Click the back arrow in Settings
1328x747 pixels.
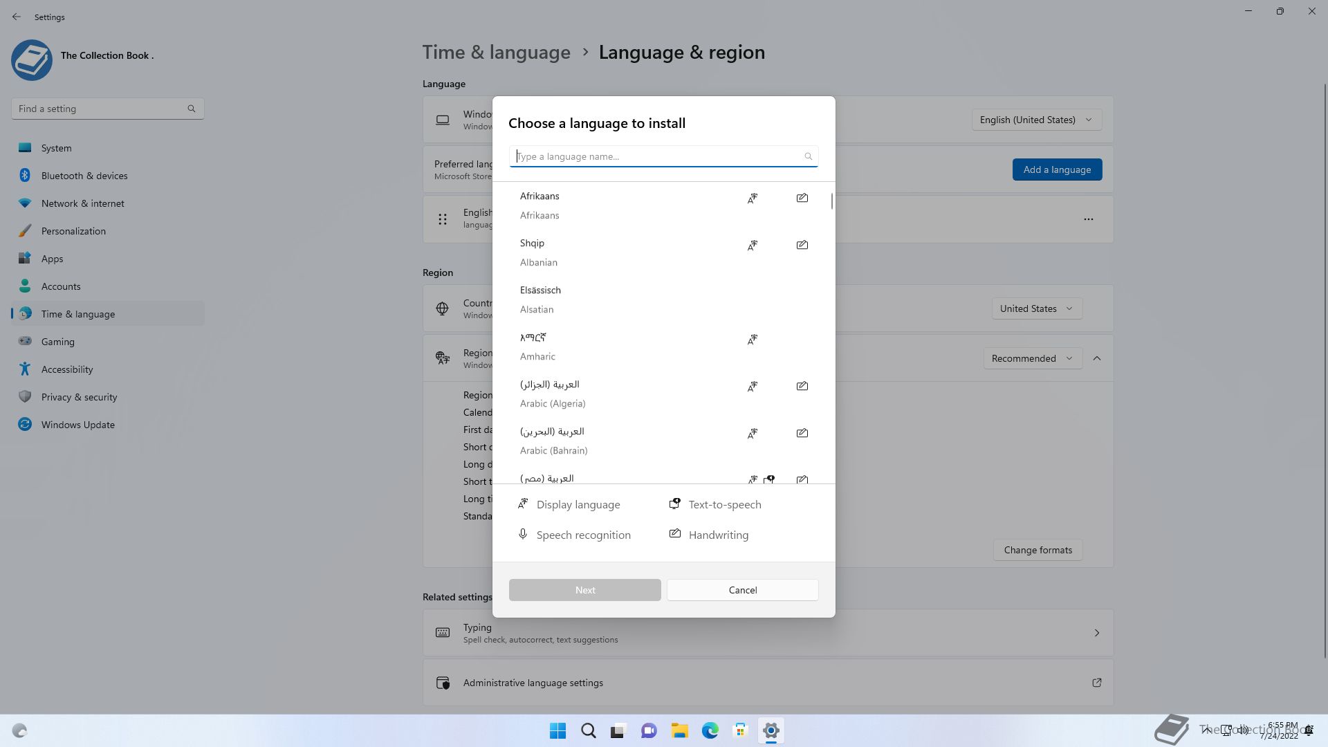(17, 17)
